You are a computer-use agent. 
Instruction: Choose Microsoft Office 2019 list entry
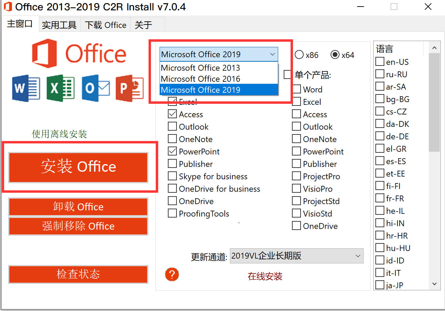click(x=219, y=90)
